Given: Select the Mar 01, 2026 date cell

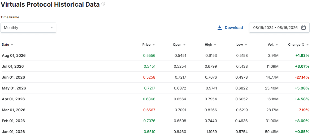Looking at the screenshot, I should click(x=14, y=110).
